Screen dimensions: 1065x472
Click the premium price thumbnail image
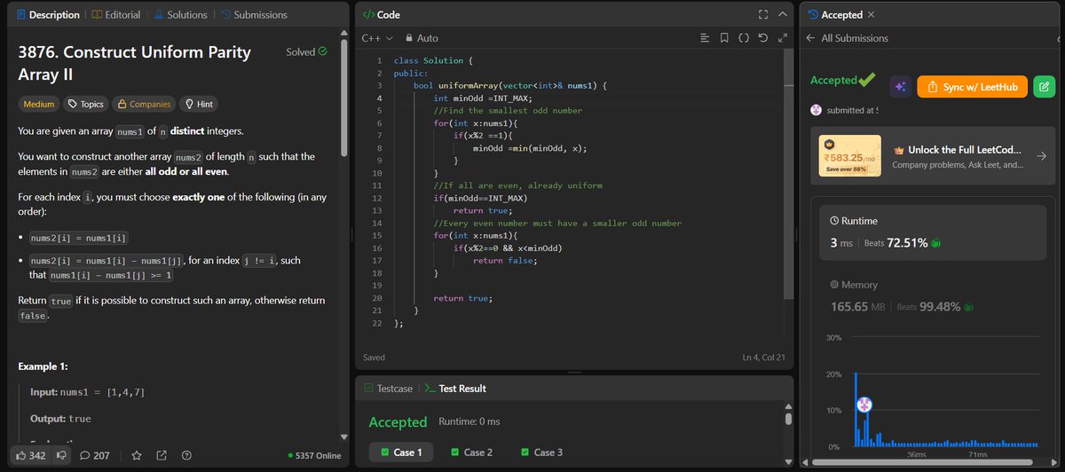850,156
